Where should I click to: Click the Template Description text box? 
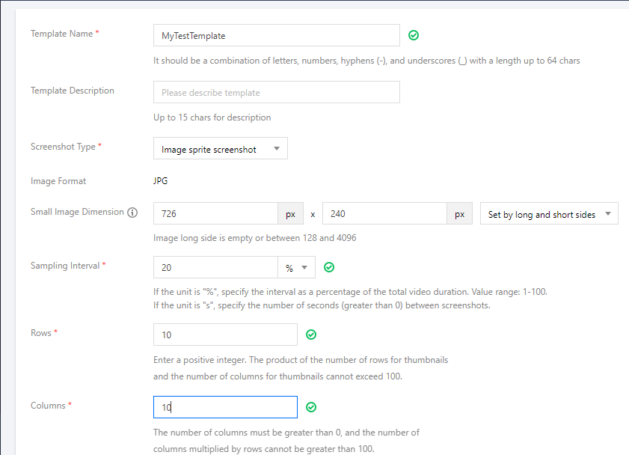click(x=276, y=93)
